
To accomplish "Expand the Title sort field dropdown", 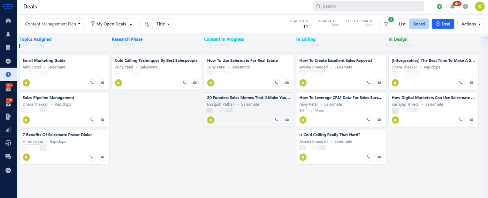I will [163, 24].
